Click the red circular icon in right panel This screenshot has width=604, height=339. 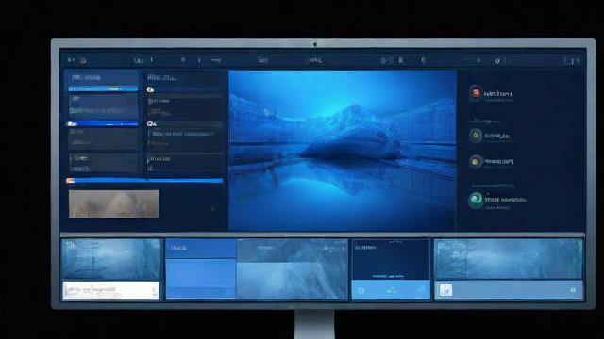click(x=476, y=92)
